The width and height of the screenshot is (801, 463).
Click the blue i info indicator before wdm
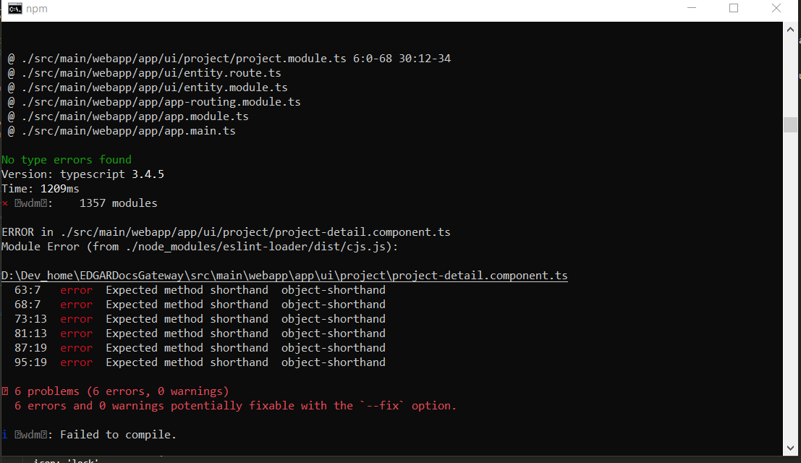[5, 434]
